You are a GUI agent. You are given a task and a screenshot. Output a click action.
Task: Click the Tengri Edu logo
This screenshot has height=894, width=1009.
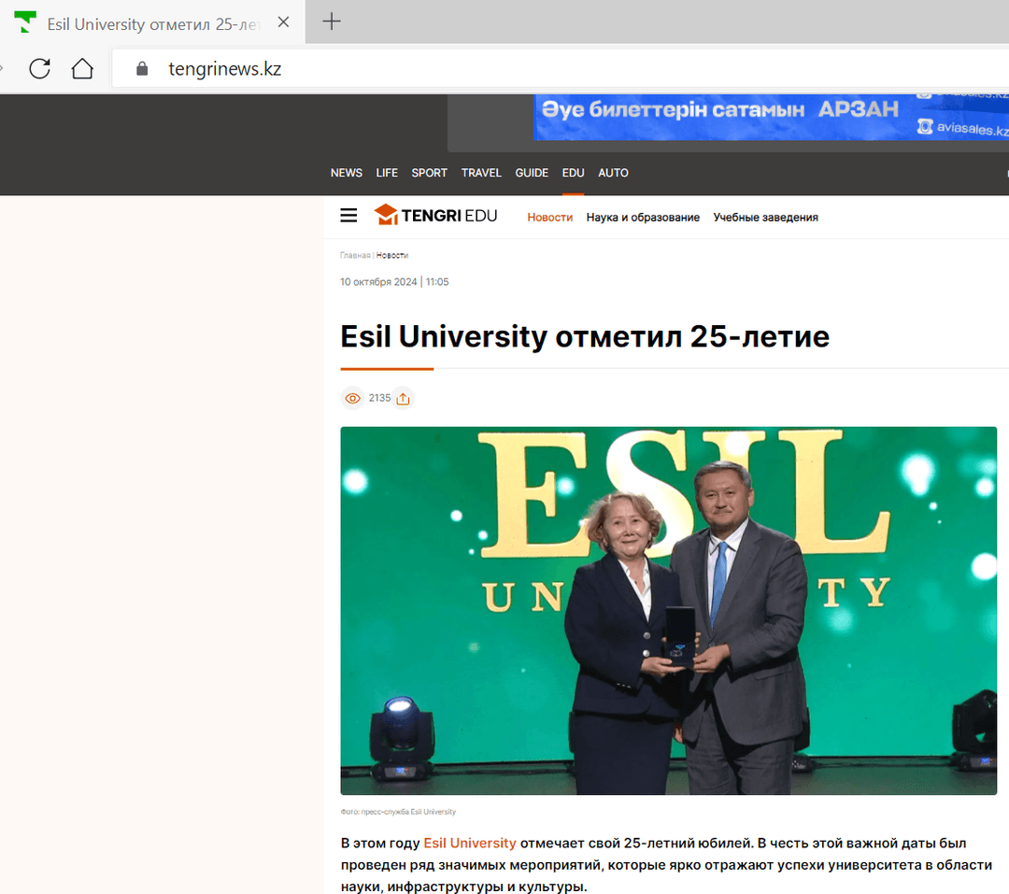click(435, 215)
